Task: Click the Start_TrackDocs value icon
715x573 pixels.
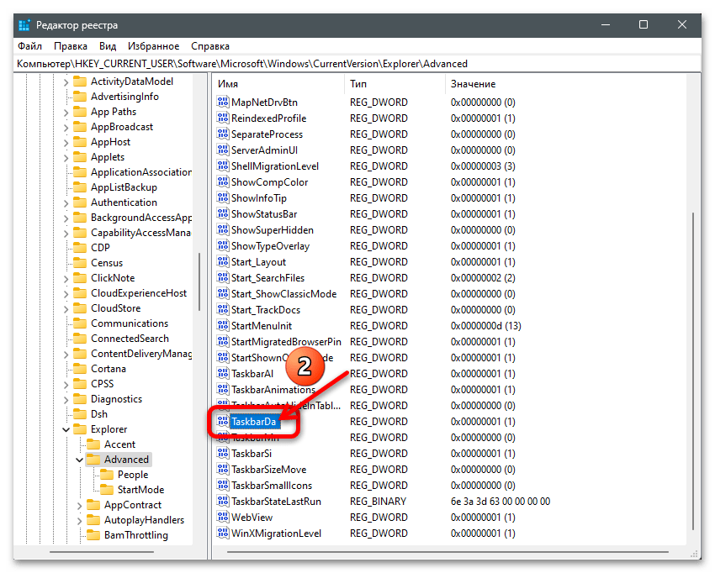Action: [223, 309]
